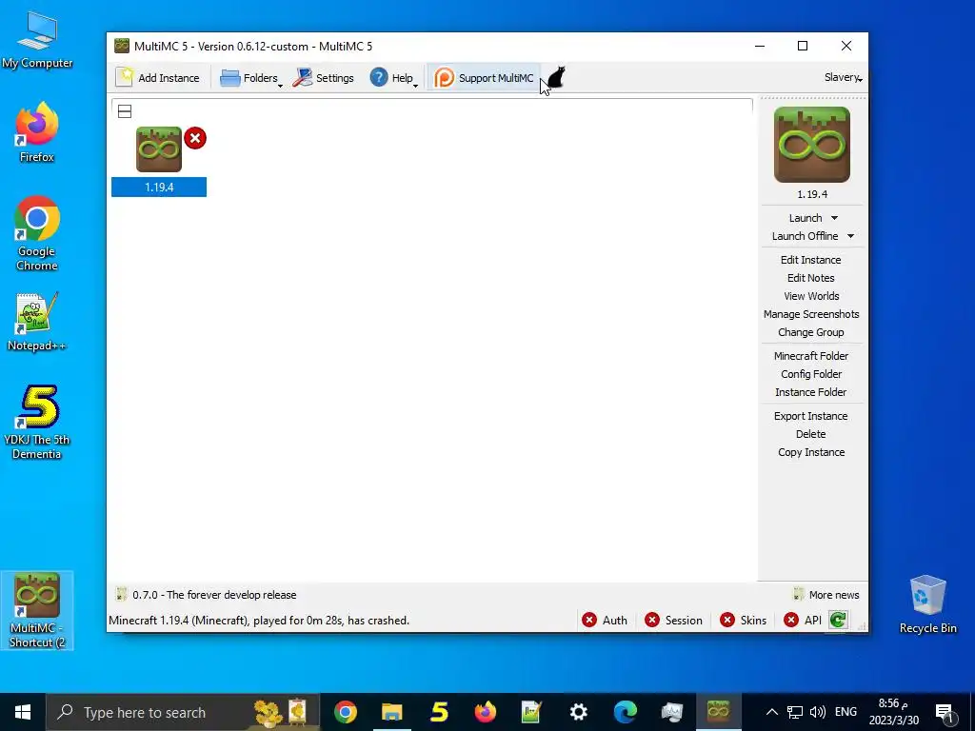Click the MultiMC taskbar icon
The width and height of the screenshot is (975, 731).
click(x=718, y=712)
